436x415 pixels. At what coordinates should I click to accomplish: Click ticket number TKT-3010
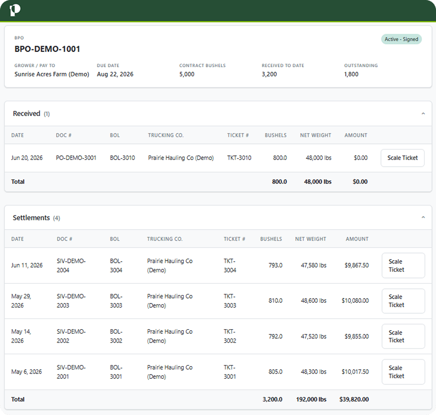pos(239,158)
